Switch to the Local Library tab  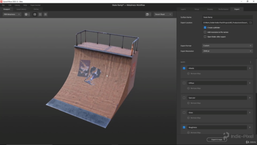tap(21, 9)
